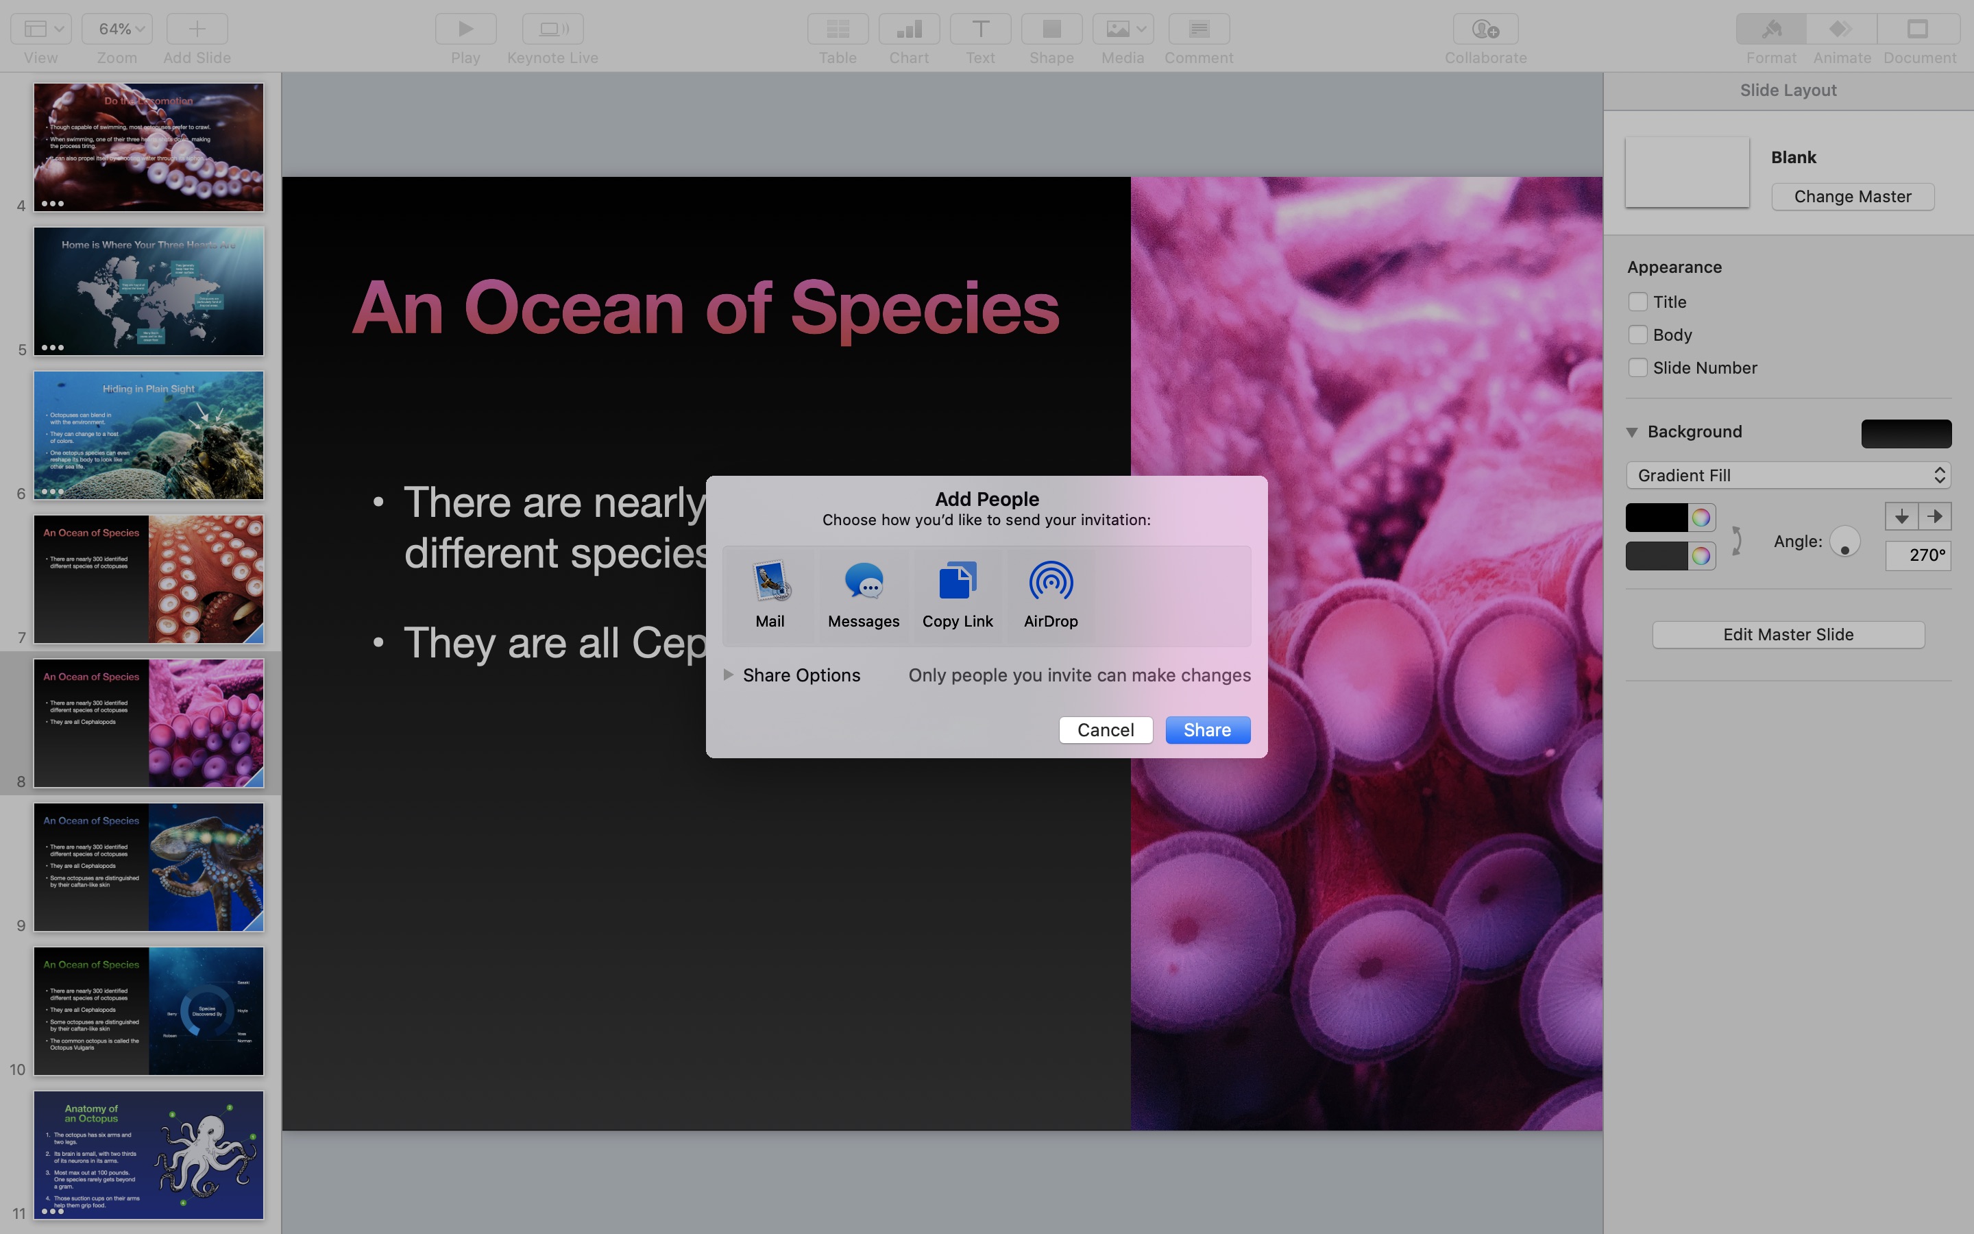The height and width of the screenshot is (1234, 1974).
Task: Add a Comment
Action: (x=1199, y=29)
